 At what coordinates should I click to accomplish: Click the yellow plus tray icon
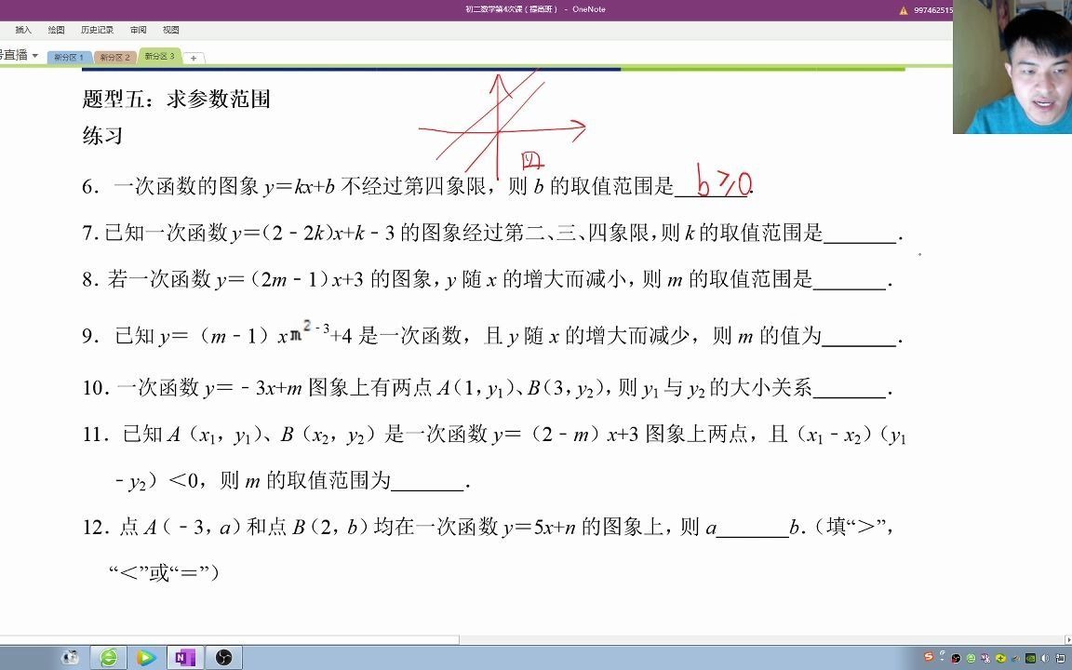pyautogui.click(x=999, y=658)
